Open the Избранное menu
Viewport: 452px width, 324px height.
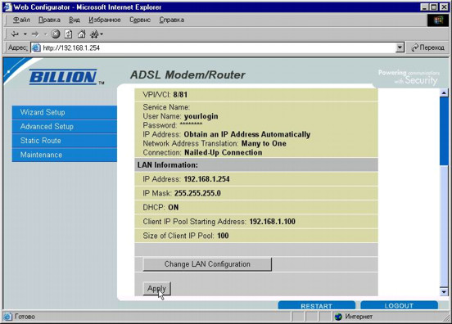105,20
